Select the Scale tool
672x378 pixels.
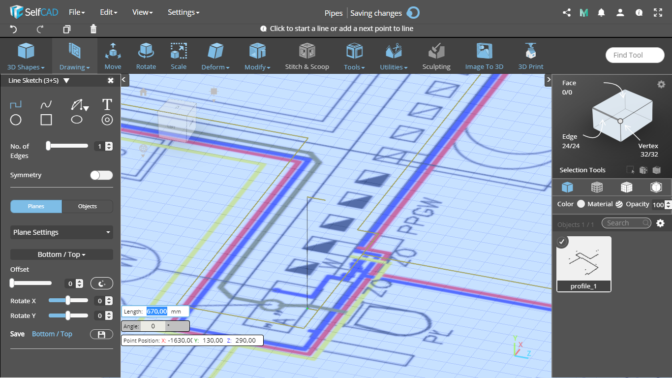pyautogui.click(x=179, y=56)
